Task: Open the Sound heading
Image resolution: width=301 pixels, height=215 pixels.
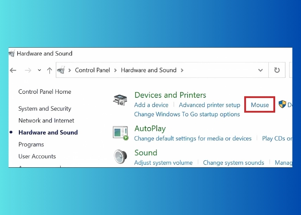Action: coord(146,153)
